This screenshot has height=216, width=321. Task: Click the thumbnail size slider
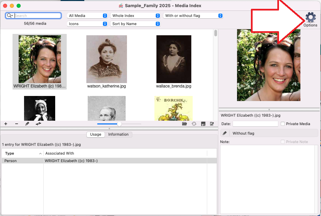click(x=119, y=124)
